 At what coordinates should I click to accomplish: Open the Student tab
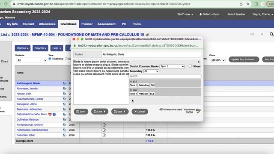click(28, 24)
